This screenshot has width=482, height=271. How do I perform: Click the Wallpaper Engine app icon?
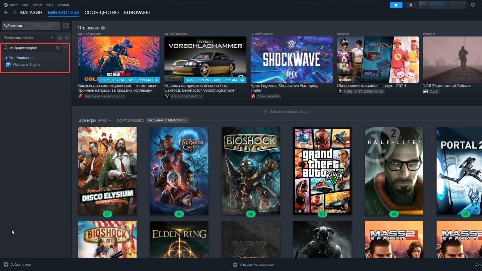[8, 65]
